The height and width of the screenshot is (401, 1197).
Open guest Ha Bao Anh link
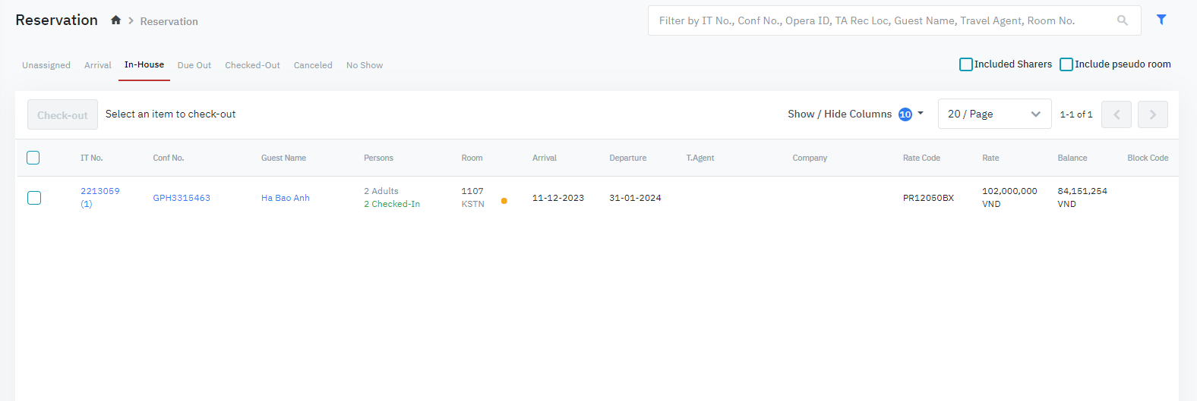coord(286,198)
